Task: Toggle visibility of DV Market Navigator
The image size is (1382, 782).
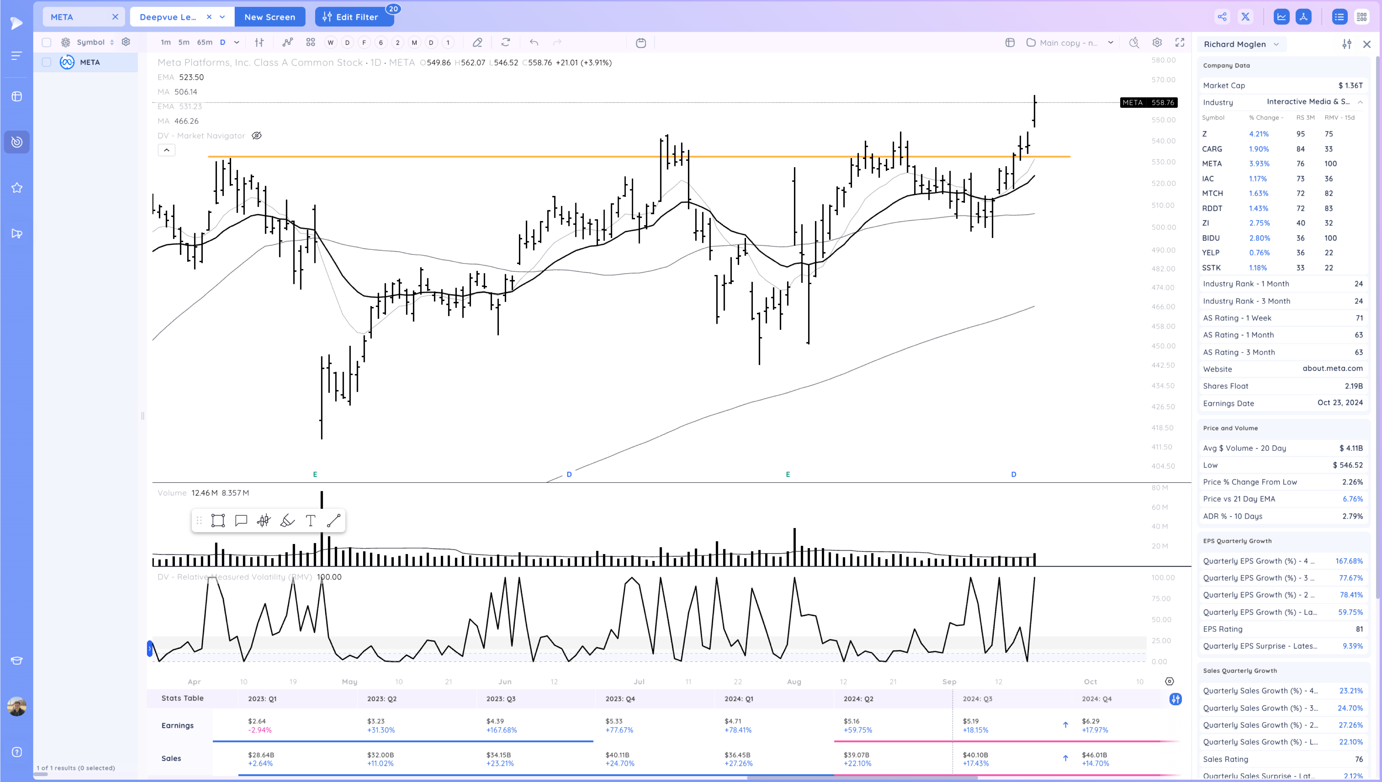Action: (257, 135)
